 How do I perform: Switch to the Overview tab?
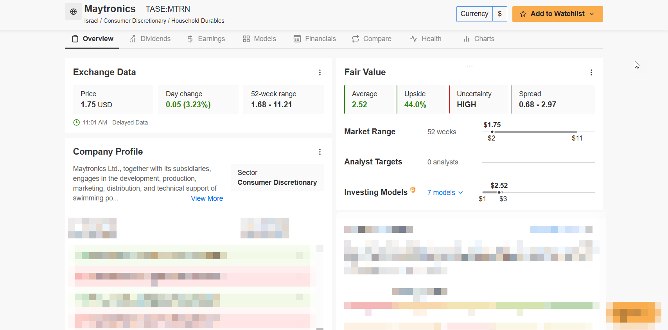(92, 39)
